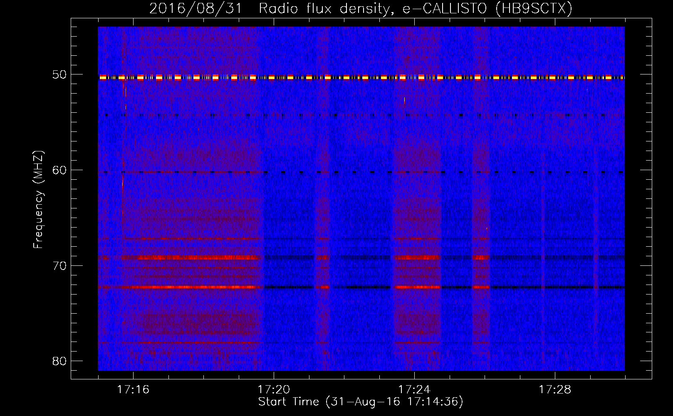Click the 17:16 time tick label
Screen dimensions: 673x416
(x=133, y=390)
